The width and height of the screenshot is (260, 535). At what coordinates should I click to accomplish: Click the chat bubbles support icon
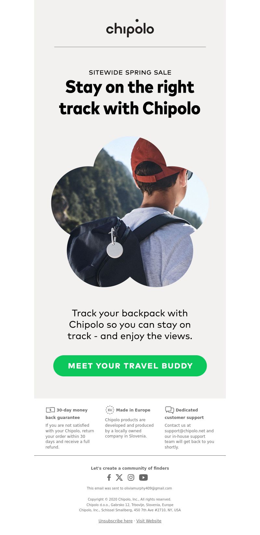(x=169, y=410)
